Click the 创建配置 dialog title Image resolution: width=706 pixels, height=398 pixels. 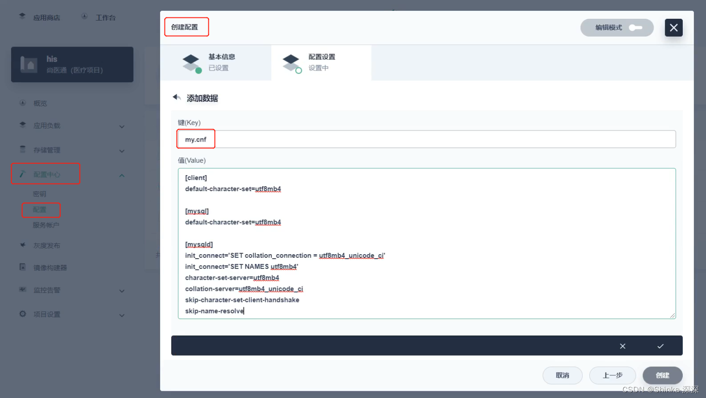[185, 27]
